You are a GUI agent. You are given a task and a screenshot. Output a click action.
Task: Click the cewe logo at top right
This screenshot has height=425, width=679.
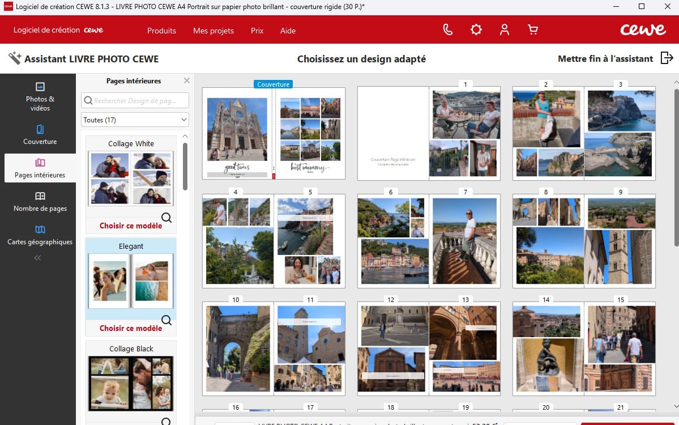[643, 29]
